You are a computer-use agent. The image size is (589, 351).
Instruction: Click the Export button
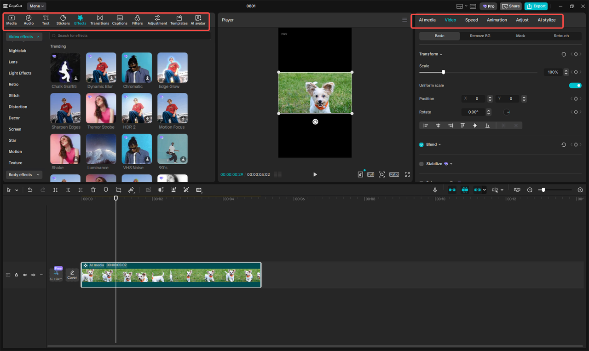[x=536, y=6]
